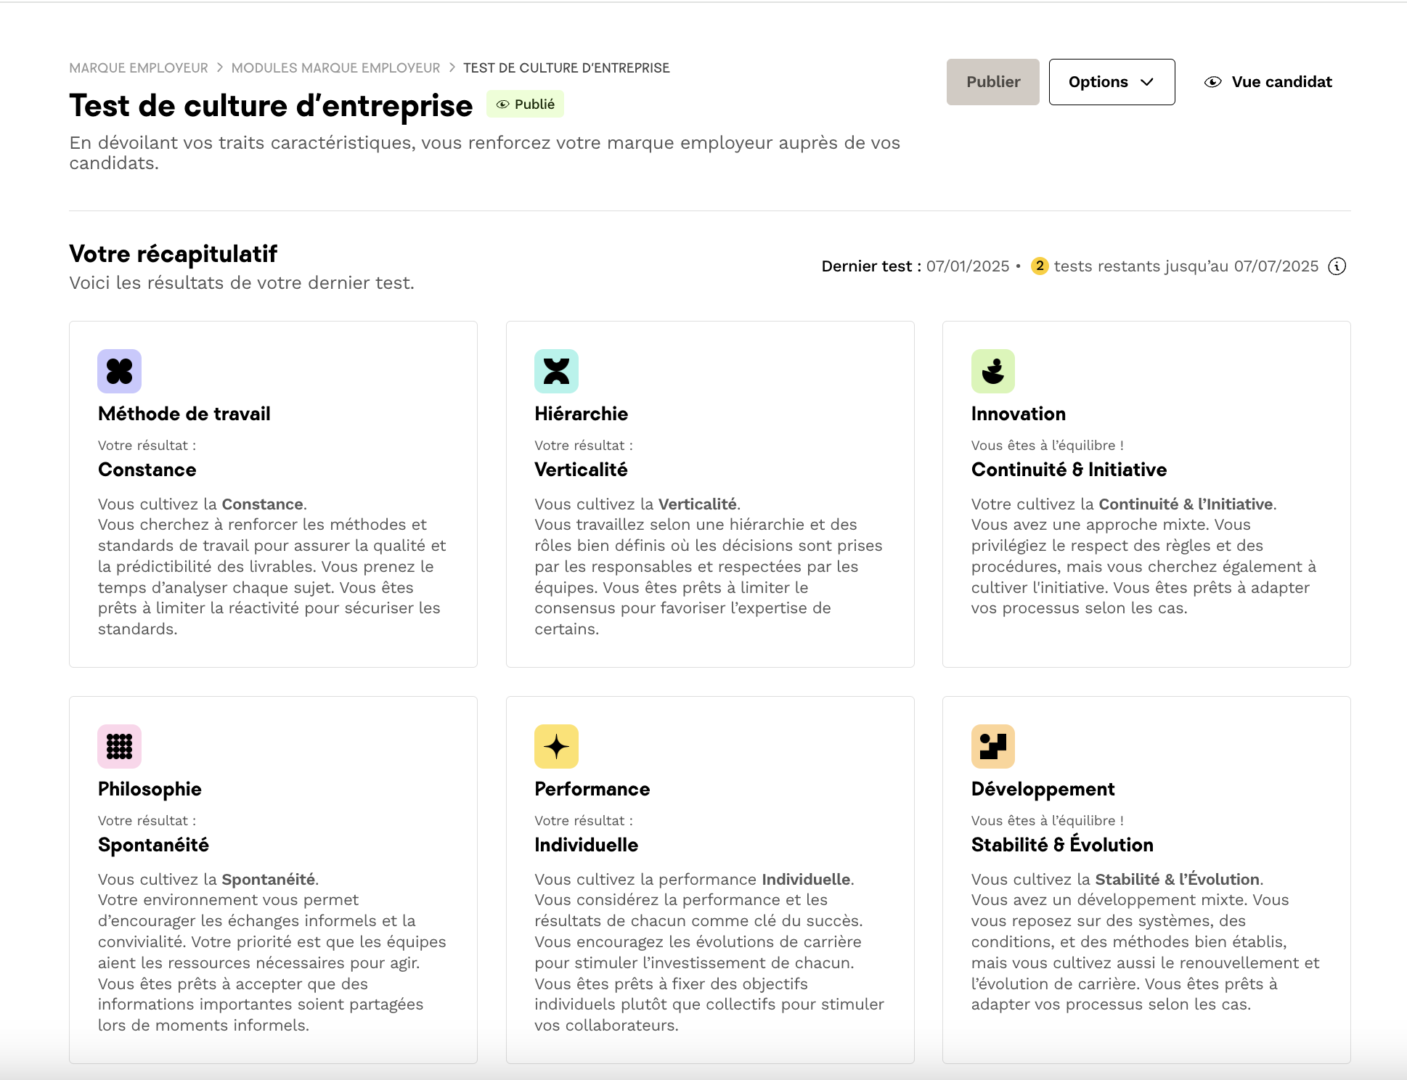Image resolution: width=1407 pixels, height=1080 pixels.
Task: Click the Hiérarchie hourglass-shaped icon
Action: (556, 371)
